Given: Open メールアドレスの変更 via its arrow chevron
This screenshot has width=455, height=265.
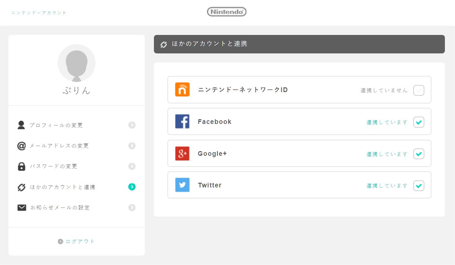Looking at the screenshot, I should [132, 146].
